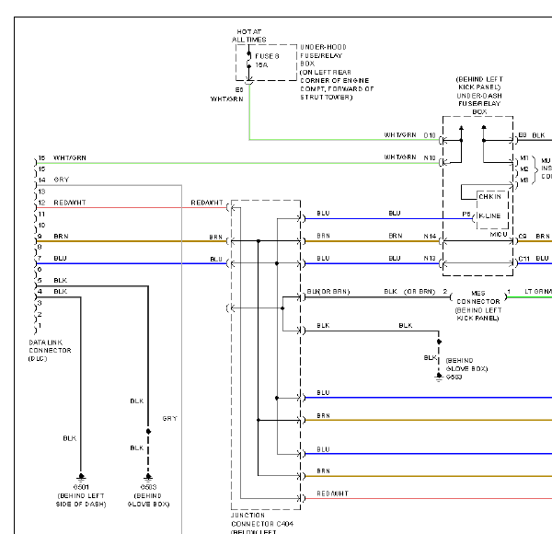
Task: Select the N14 terminal label
Action: (430, 237)
